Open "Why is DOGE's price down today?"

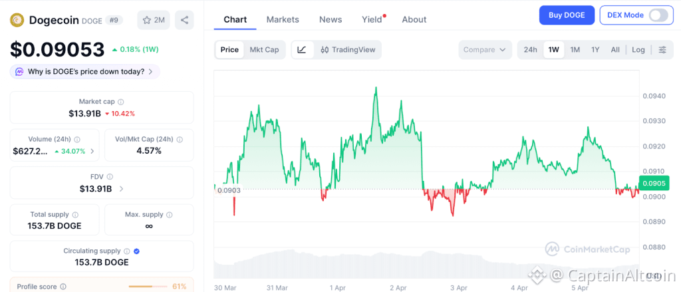pyautogui.click(x=85, y=71)
